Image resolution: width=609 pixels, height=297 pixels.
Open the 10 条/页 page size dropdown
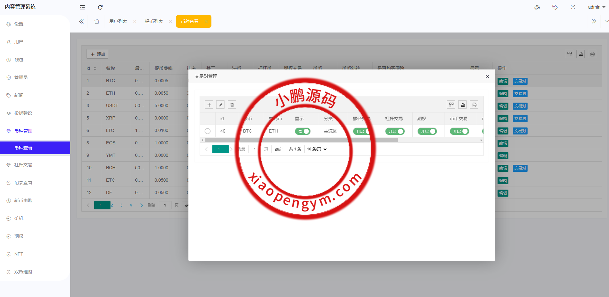316,149
